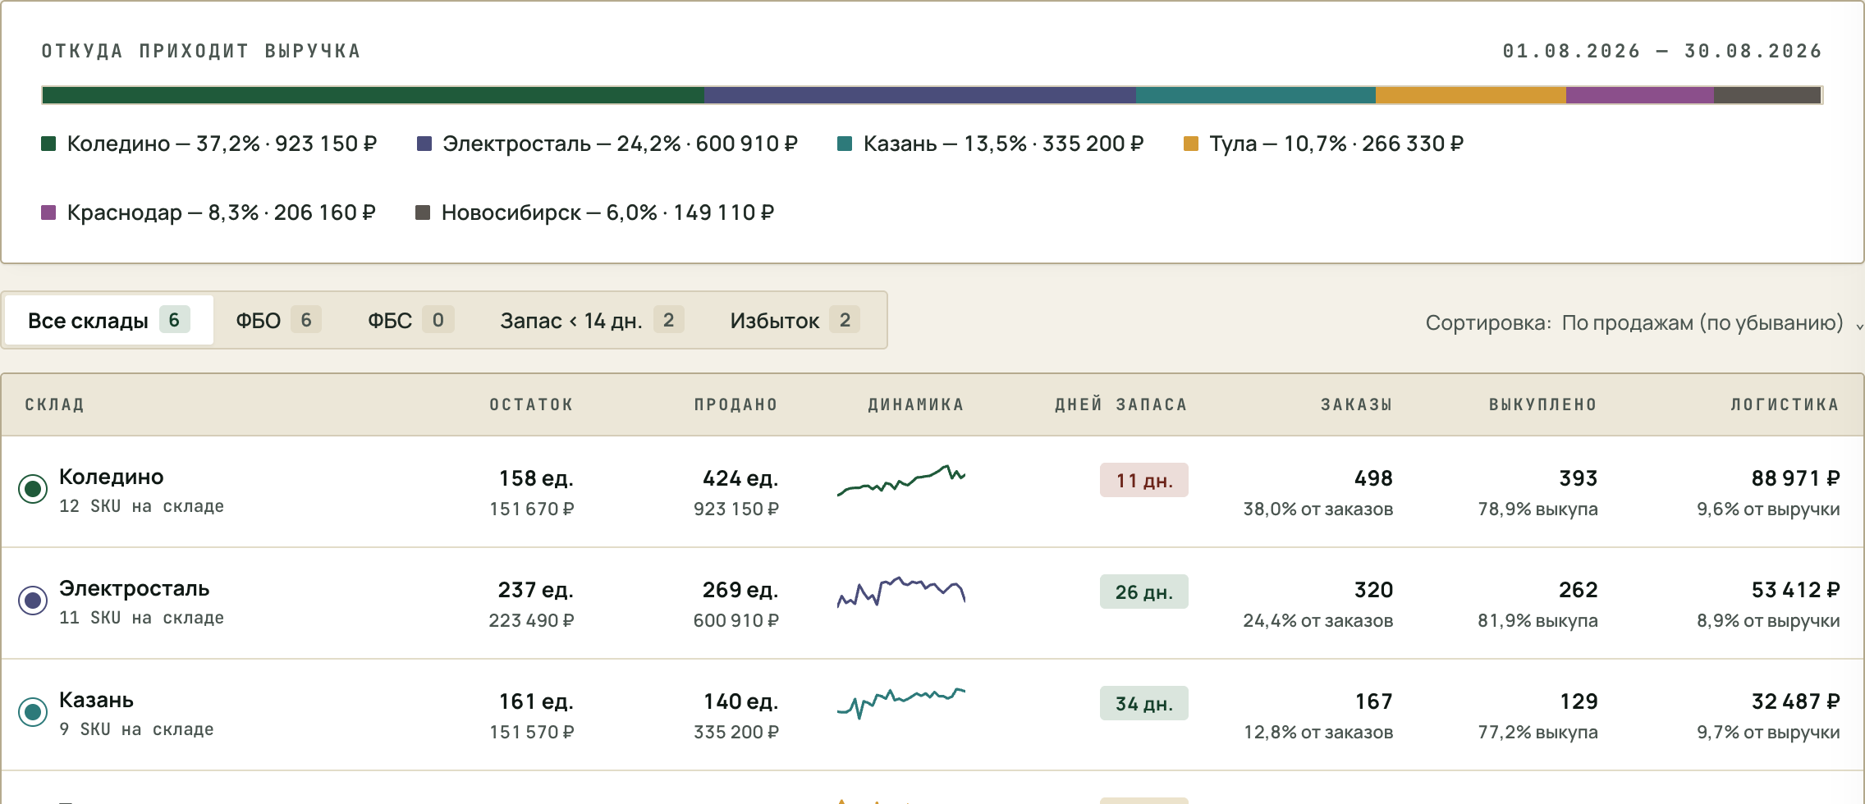This screenshot has height=804, width=1865.
Task: Sort by the Дней запаса column header
Action: (x=1120, y=404)
